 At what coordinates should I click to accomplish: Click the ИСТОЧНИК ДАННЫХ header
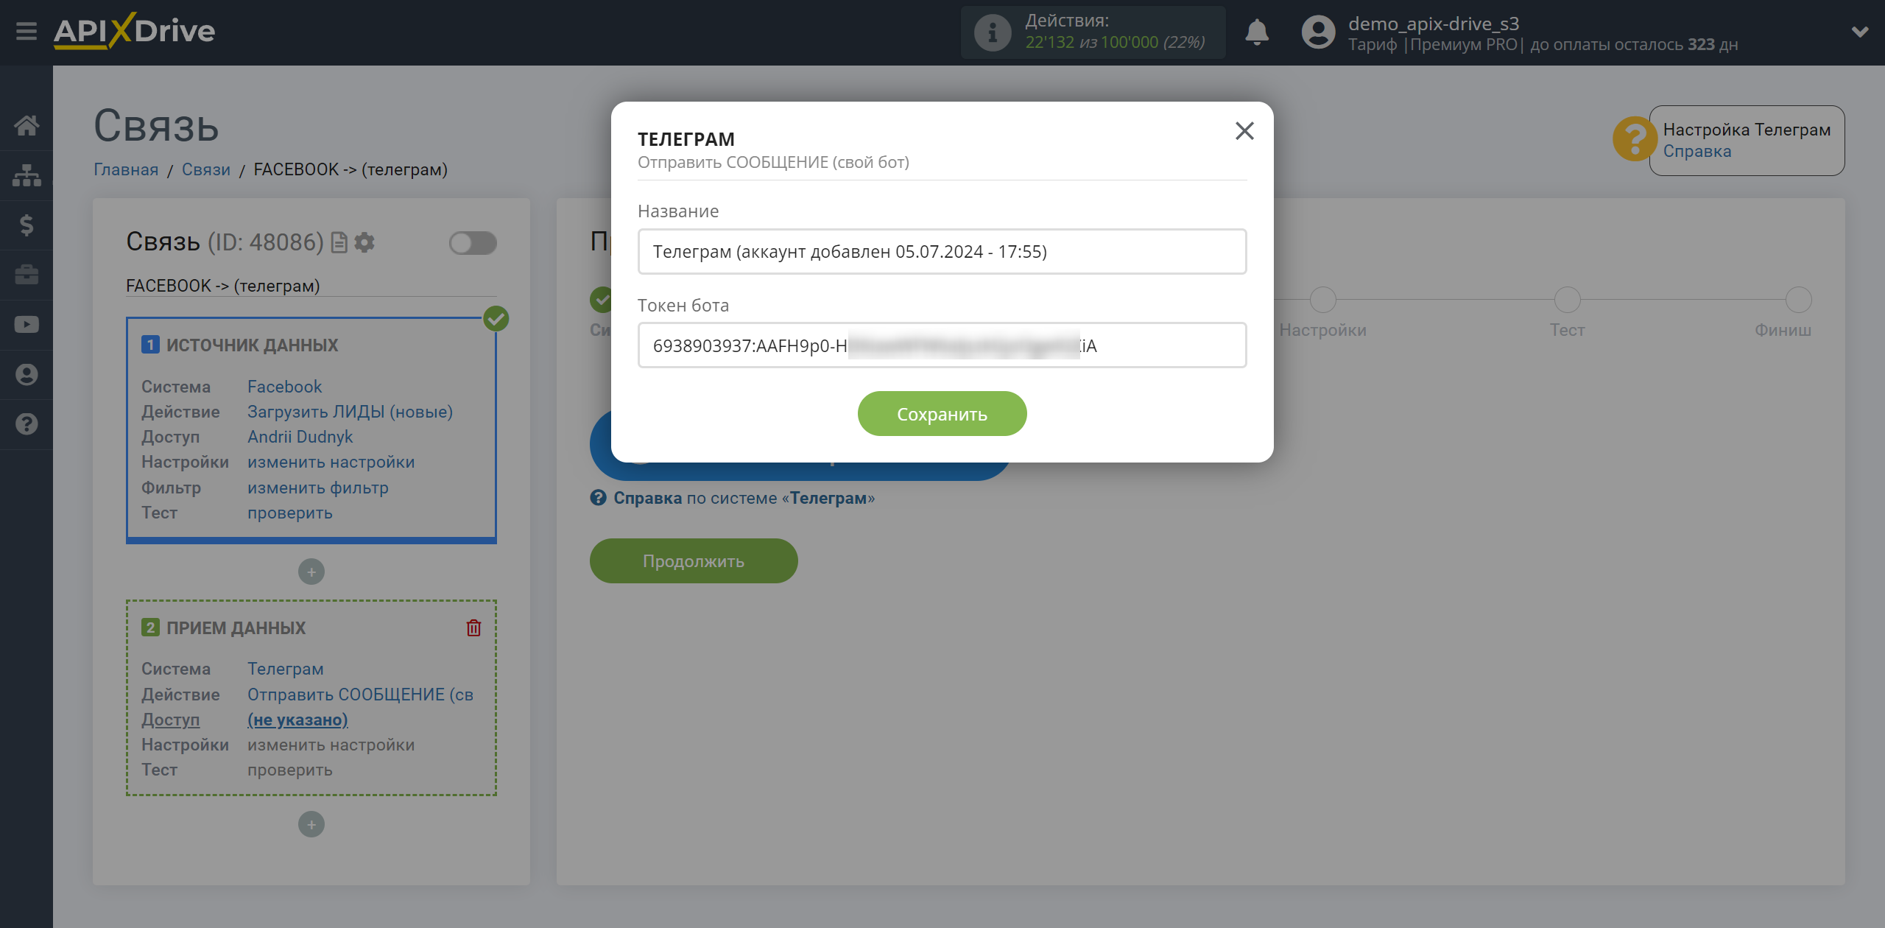(x=252, y=345)
